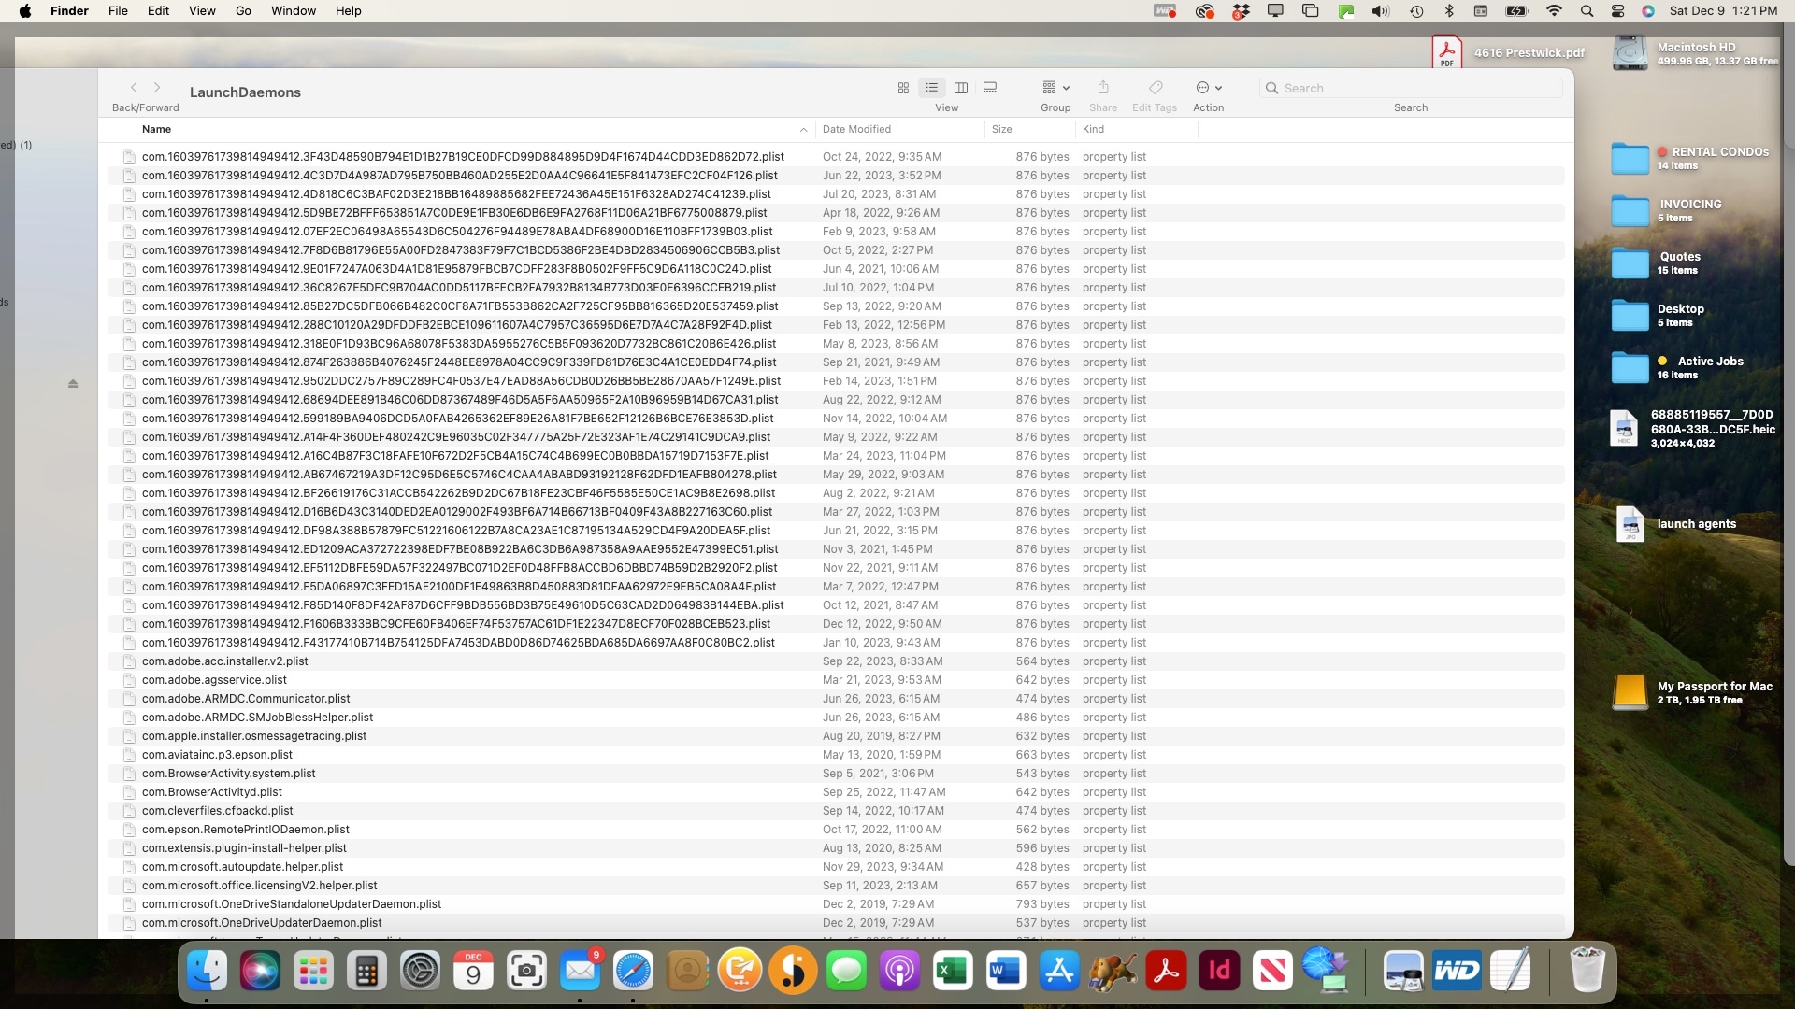The height and width of the screenshot is (1009, 1795).
Task: Open the Window menu in menu bar
Action: coord(294,11)
